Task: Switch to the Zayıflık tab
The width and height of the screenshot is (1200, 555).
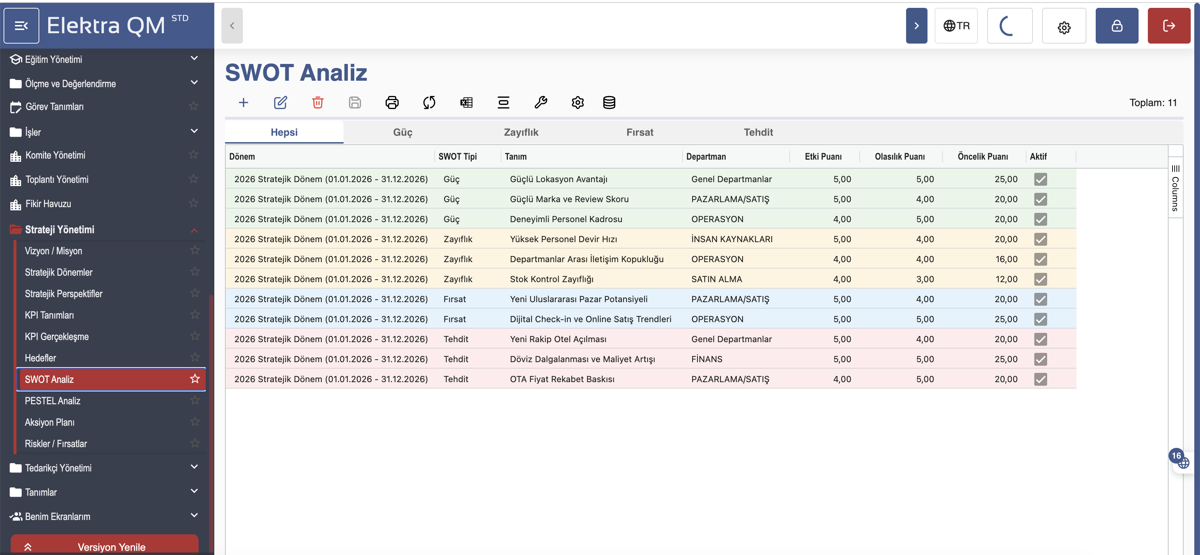Action: coord(521,132)
